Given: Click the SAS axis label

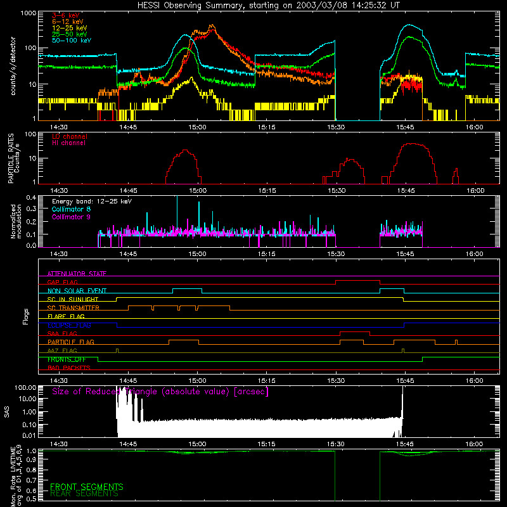Looking at the screenshot, I should pyautogui.click(x=7, y=412).
